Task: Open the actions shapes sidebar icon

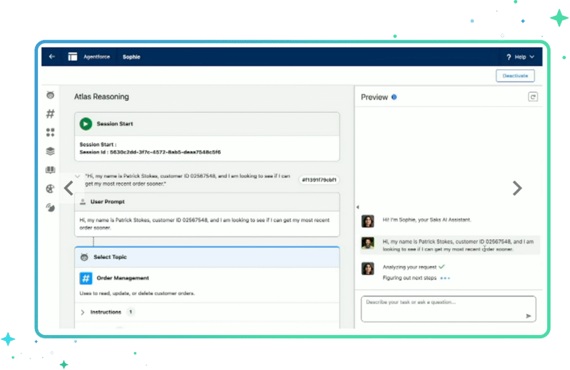Action: (x=51, y=132)
